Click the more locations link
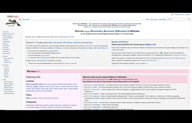The width and height of the screenshot is (192, 123). [48, 91]
